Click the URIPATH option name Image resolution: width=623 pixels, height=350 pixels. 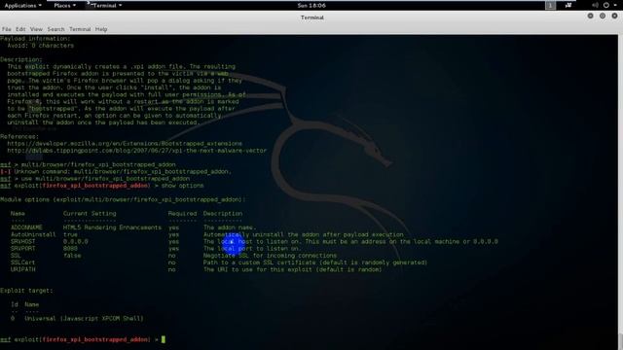[x=22, y=269]
